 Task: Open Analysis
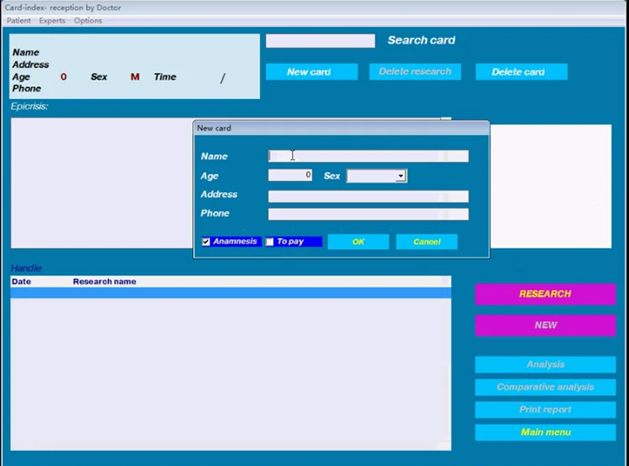coord(545,365)
